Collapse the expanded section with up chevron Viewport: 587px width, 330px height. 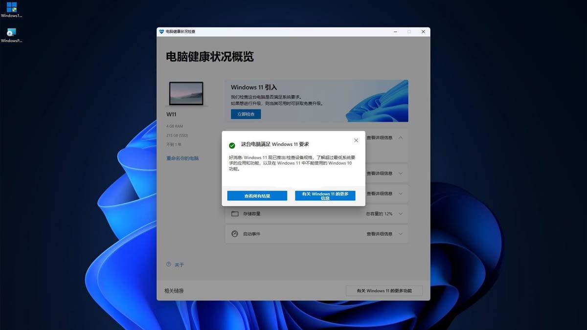(x=401, y=137)
